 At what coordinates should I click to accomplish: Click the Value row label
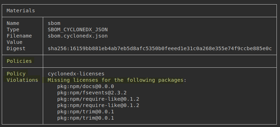click(x=14, y=42)
